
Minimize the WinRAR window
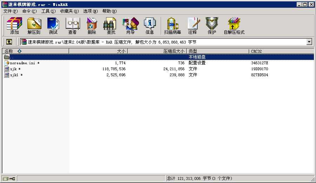[299, 5]
